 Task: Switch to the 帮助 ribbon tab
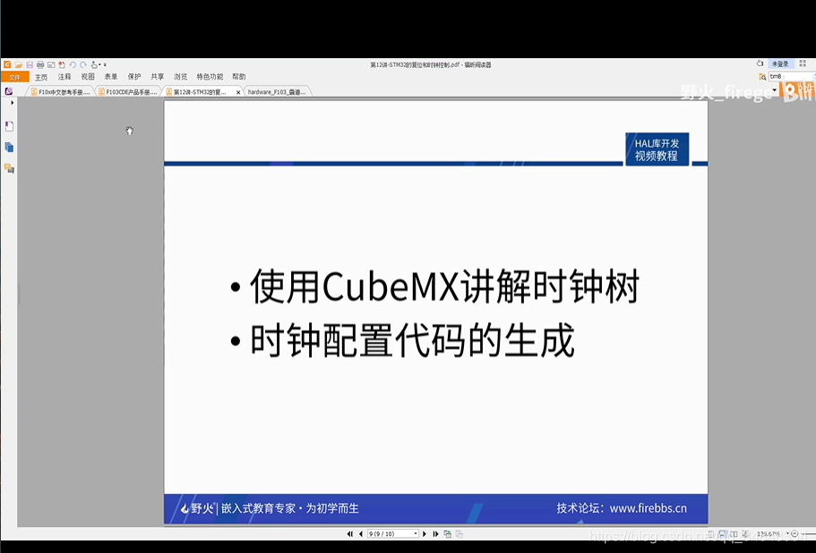[239, 76]
